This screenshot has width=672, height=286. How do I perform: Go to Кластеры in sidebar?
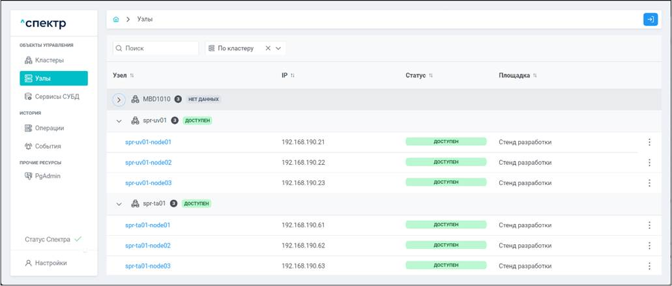[49, 61]
